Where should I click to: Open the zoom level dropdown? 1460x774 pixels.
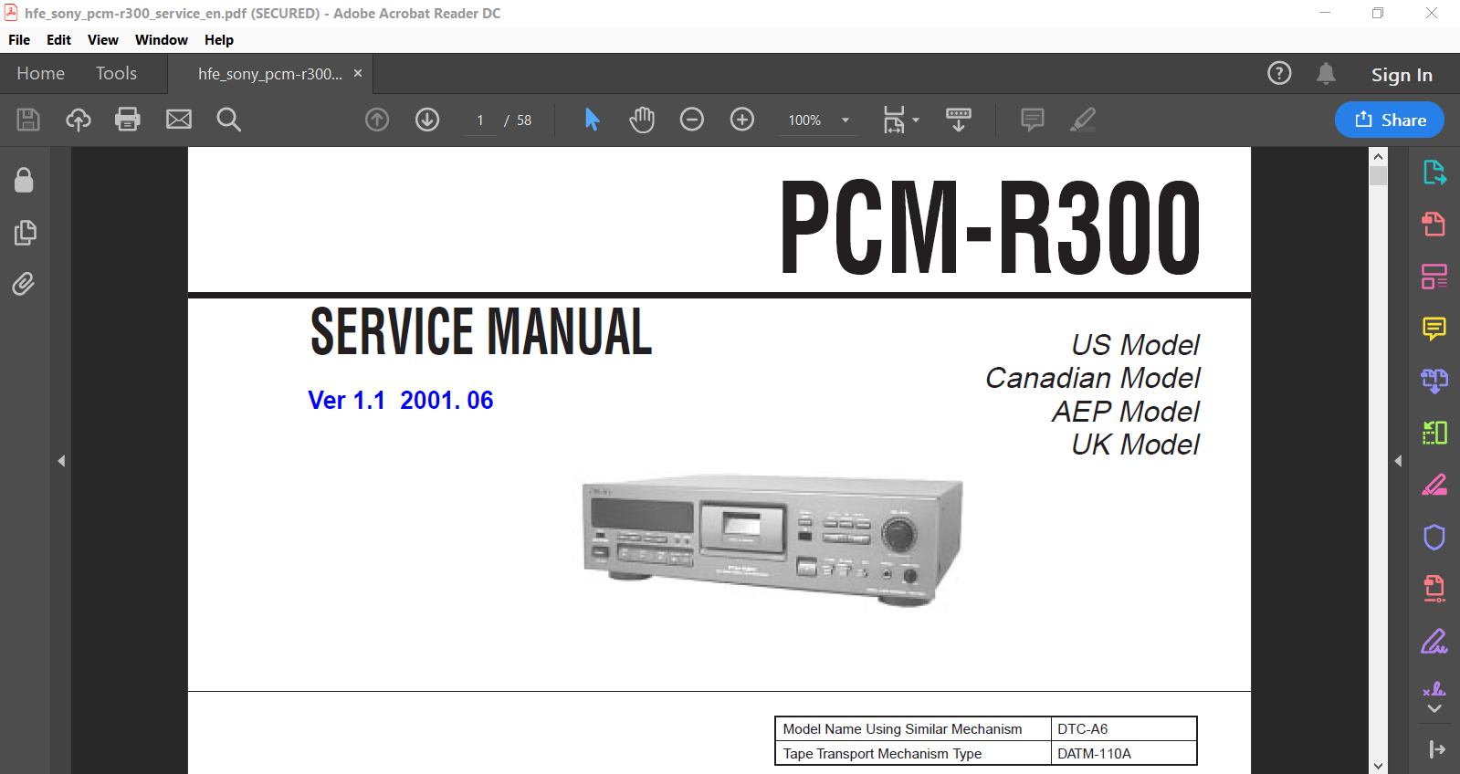click(846, 120)
